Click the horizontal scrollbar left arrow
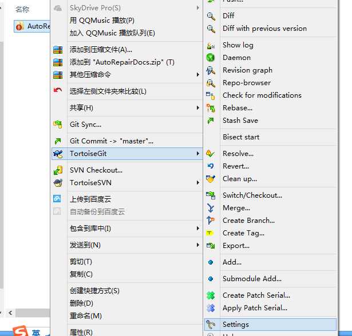This screenshot has height=336, width=352. 10,313
